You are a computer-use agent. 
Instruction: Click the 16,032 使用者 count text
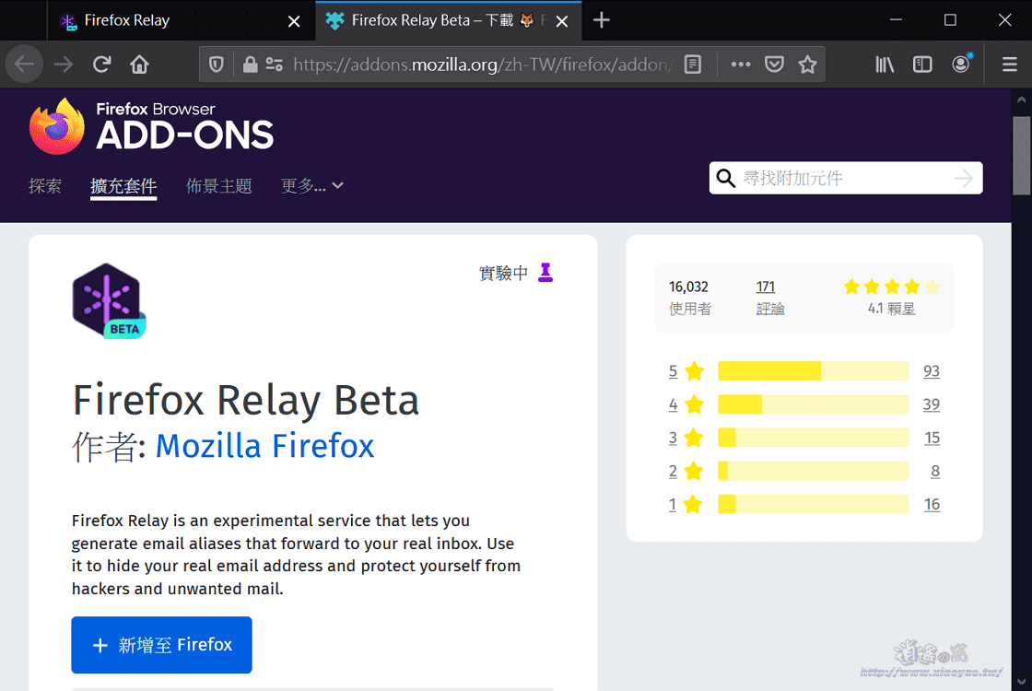pos(690,298)
